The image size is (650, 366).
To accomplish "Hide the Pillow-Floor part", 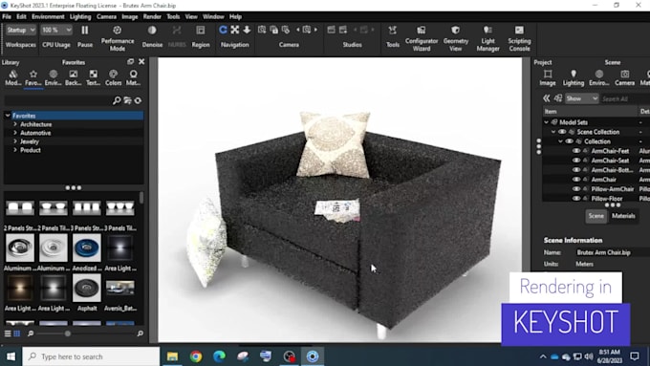I will (576, 199).
